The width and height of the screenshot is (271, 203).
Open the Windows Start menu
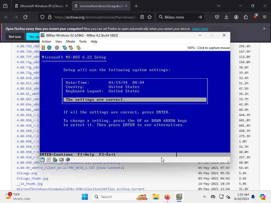(x=85, y=197)
